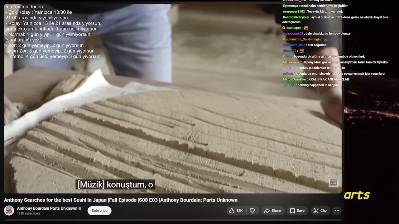Click the verified badge beside channel name
Image resolution: width=399 pixels, height=224 pixels.
click(x=80, y=208)
